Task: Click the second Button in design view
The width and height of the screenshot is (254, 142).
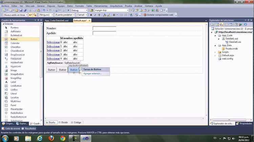Action: coord(63,70)
